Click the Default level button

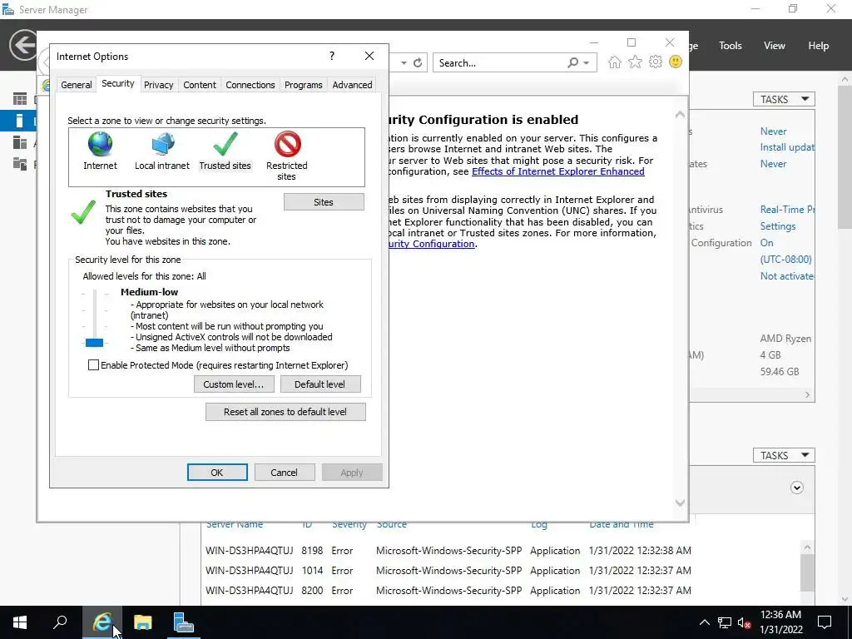point(320,384)
